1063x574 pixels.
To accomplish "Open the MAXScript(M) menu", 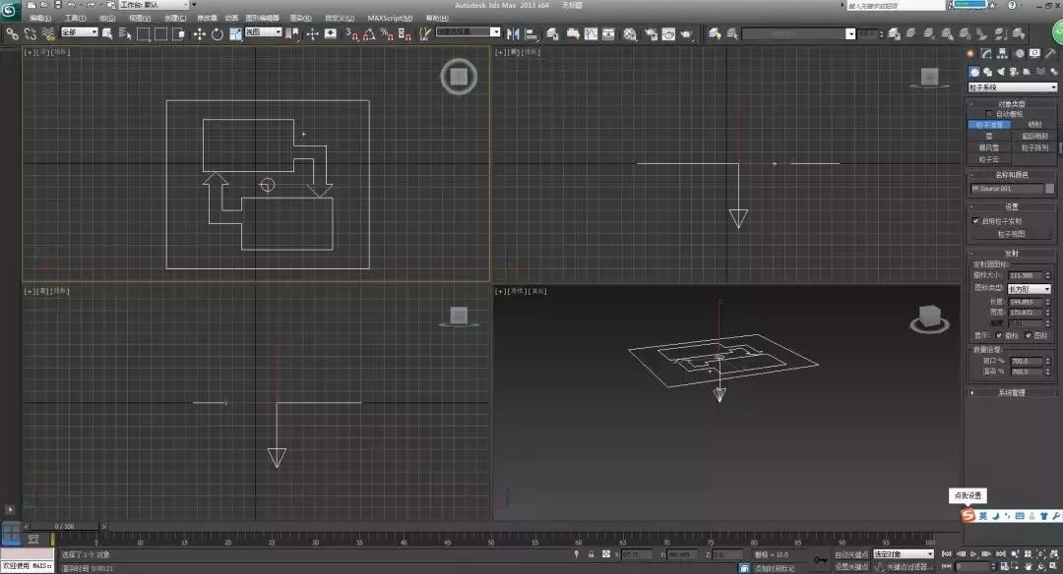I will 390,19.
